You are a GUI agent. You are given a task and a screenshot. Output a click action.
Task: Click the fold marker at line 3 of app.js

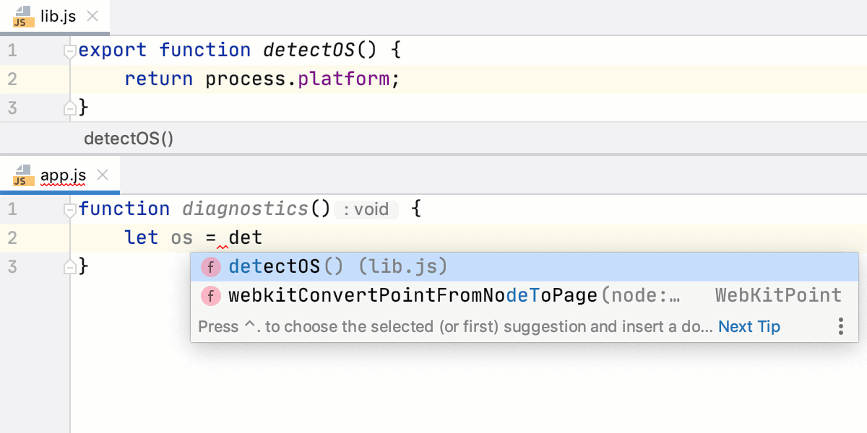(x=69, y=266)
